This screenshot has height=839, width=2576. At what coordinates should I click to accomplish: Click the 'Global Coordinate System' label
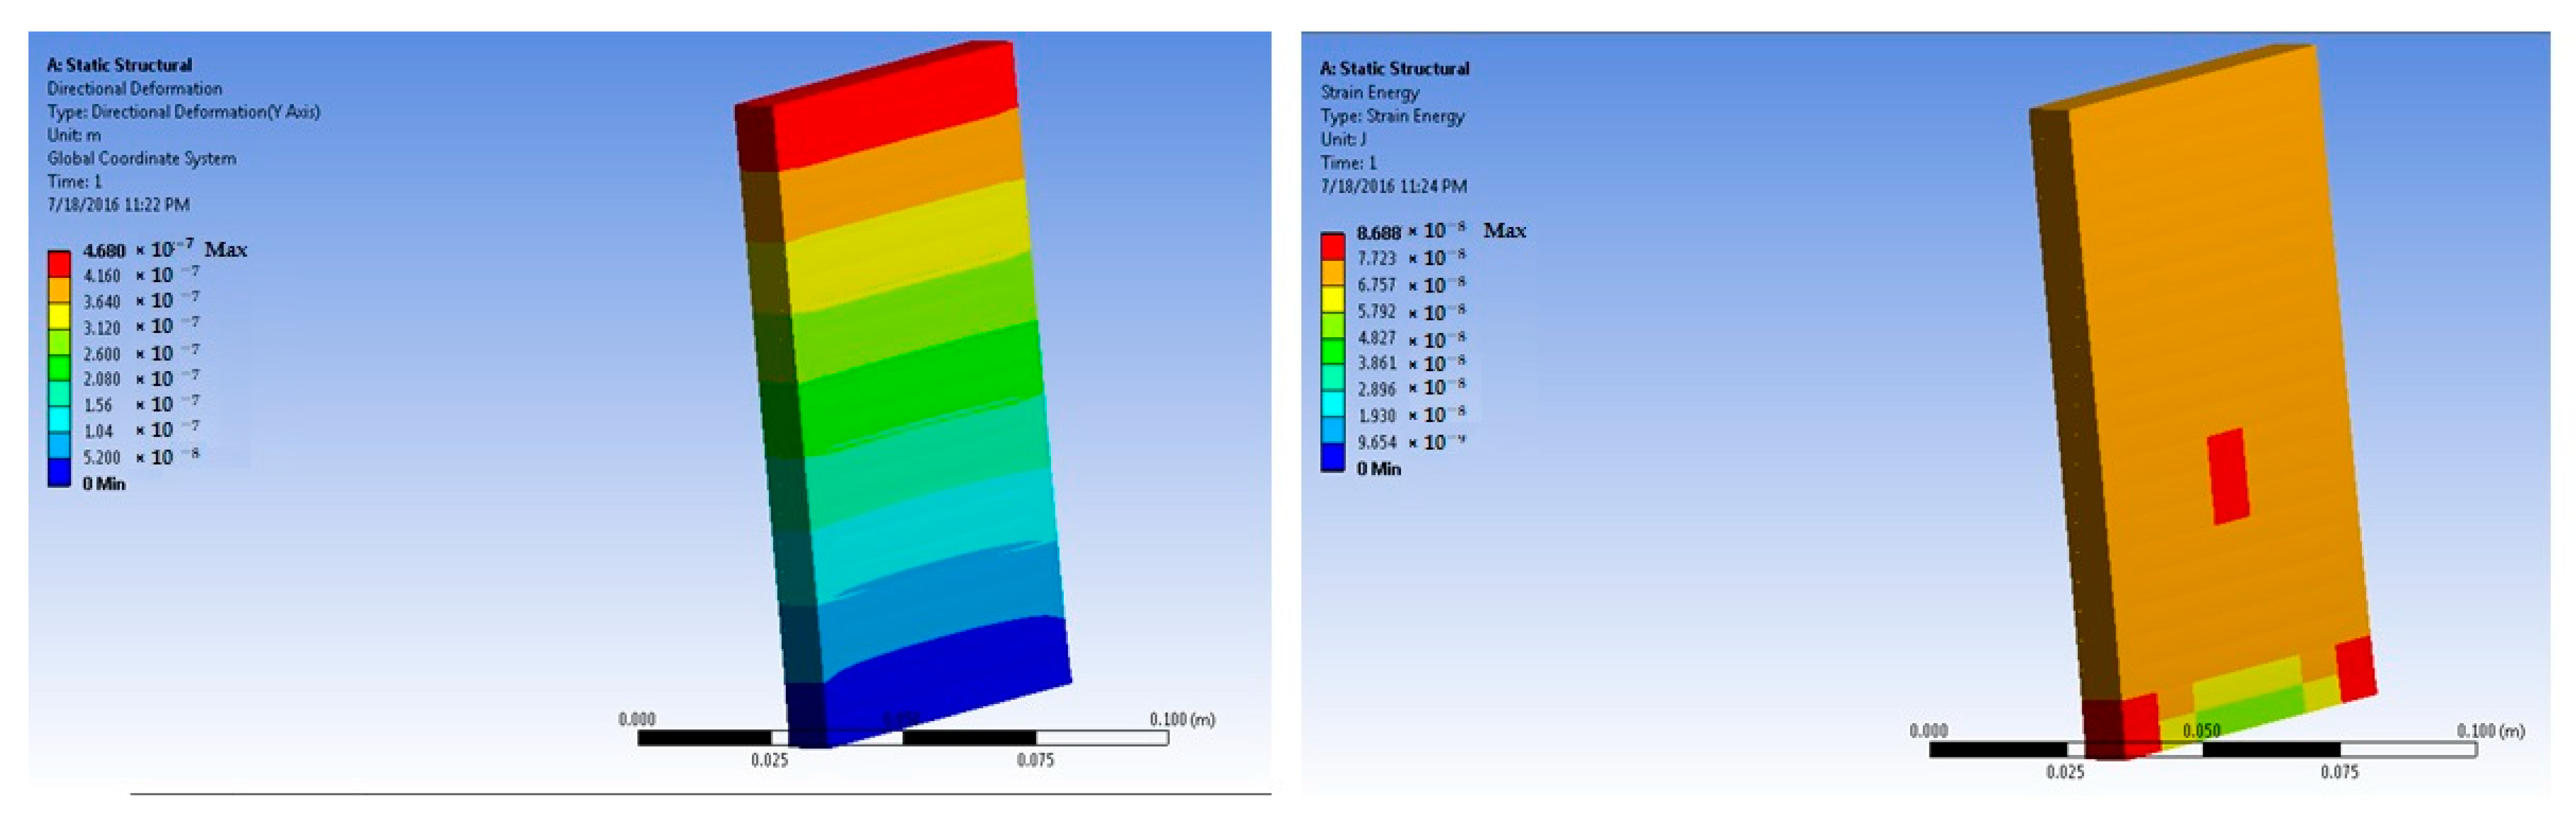point(141,158)
